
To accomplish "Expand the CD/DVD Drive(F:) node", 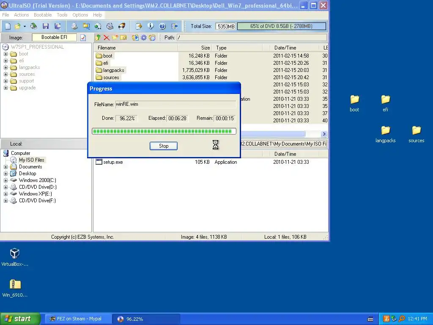I will click(x=5, y=201).
